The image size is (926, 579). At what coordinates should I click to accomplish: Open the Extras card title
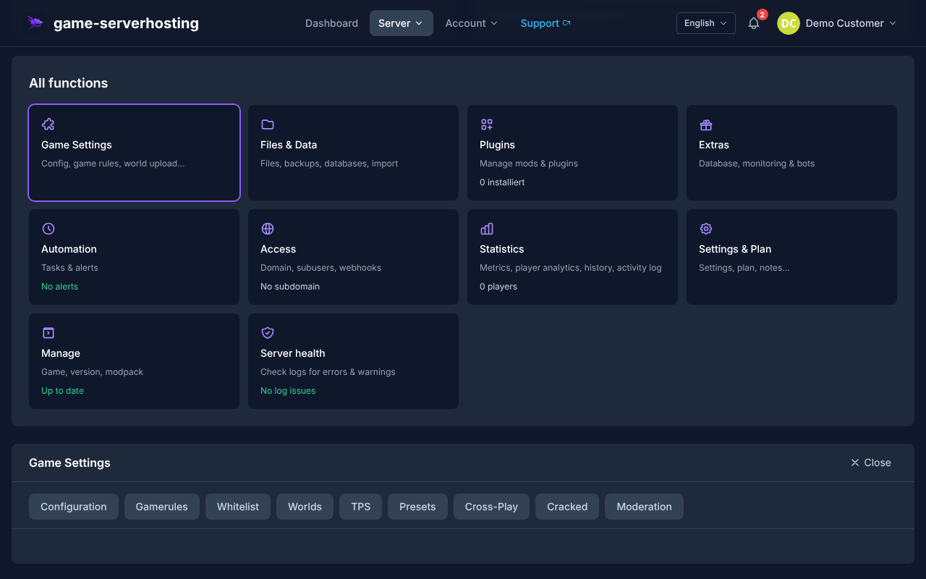[714, 145]
